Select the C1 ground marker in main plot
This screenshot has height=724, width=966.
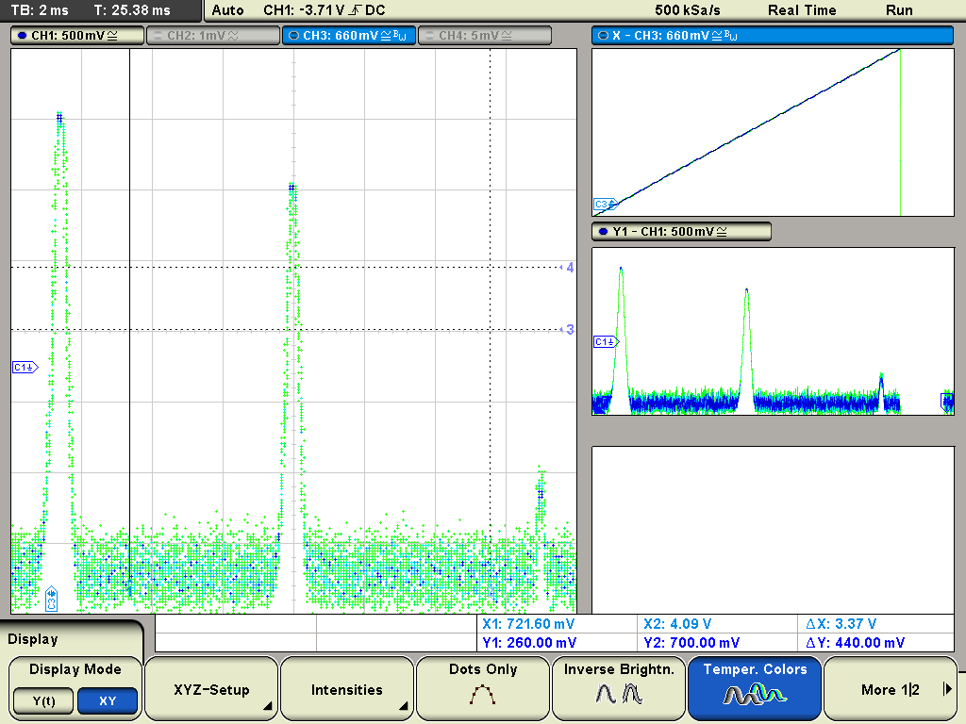click(24, 367)
